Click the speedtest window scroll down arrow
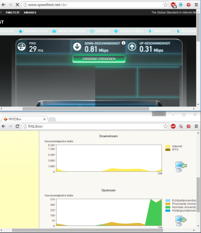This screenshot has width=201, height=233. click(198, 104)
